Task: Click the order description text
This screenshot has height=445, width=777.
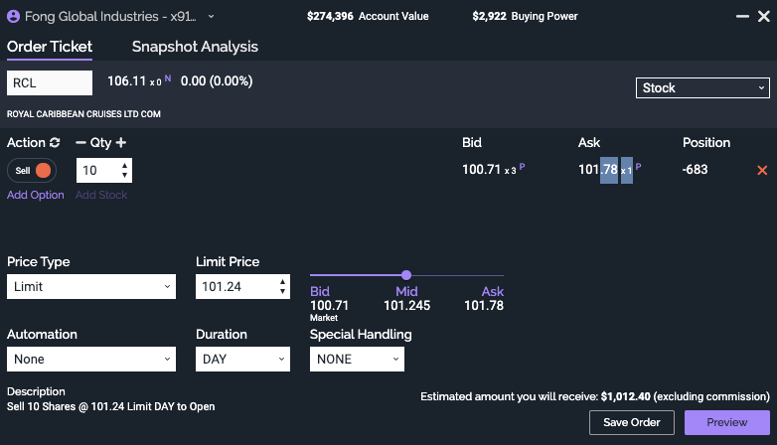Action: click(x=111, y=406)
